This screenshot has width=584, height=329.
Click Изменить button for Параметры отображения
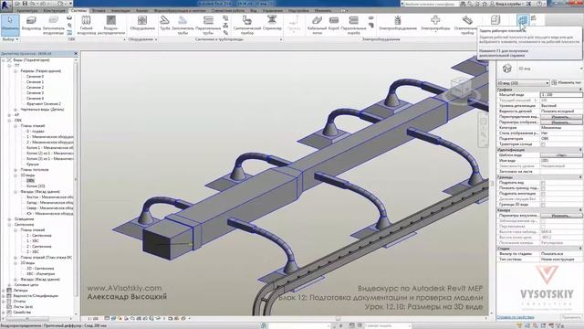pos(561,122)
